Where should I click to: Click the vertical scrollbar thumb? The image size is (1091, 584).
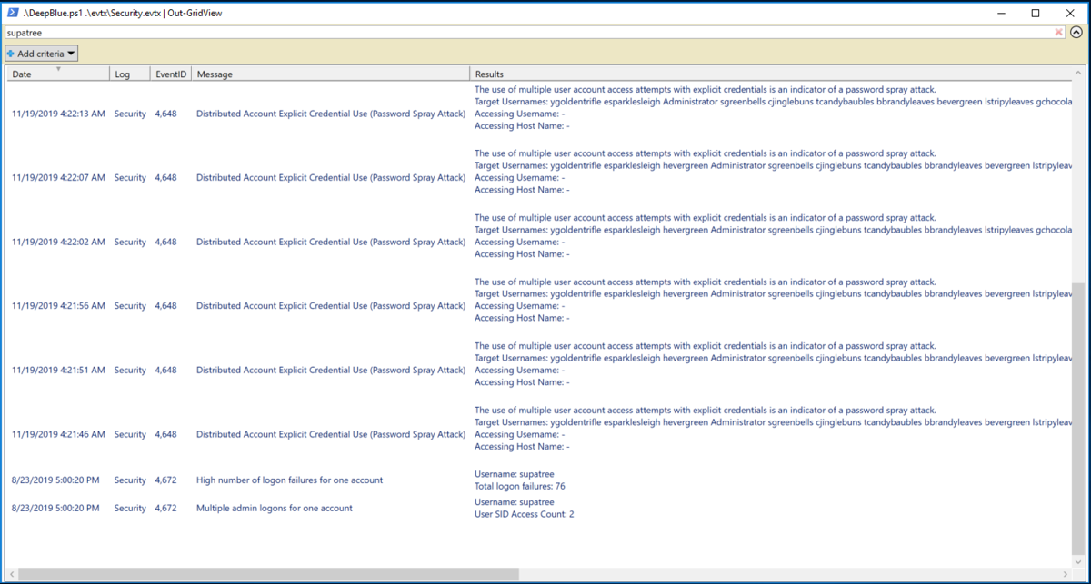[1078, 418]
